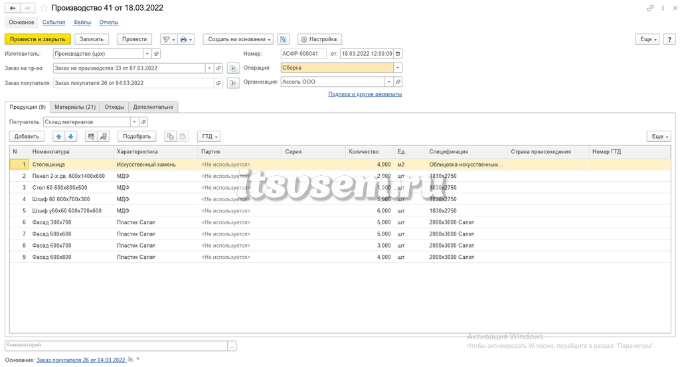Open the Получатель warehouse form icon
This screenshot has height=367, width=680.
point(143,121)
